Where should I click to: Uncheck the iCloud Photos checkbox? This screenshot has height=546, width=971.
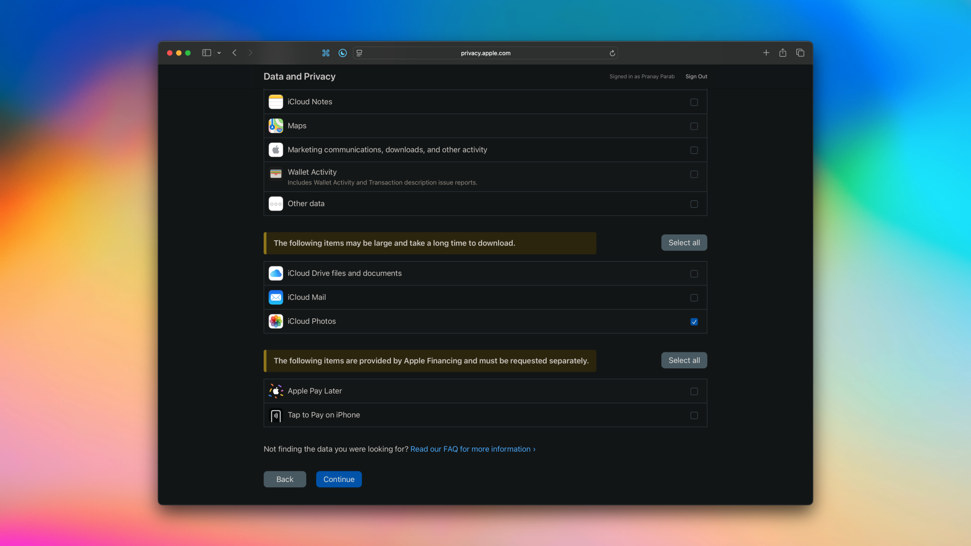(694, 322)
